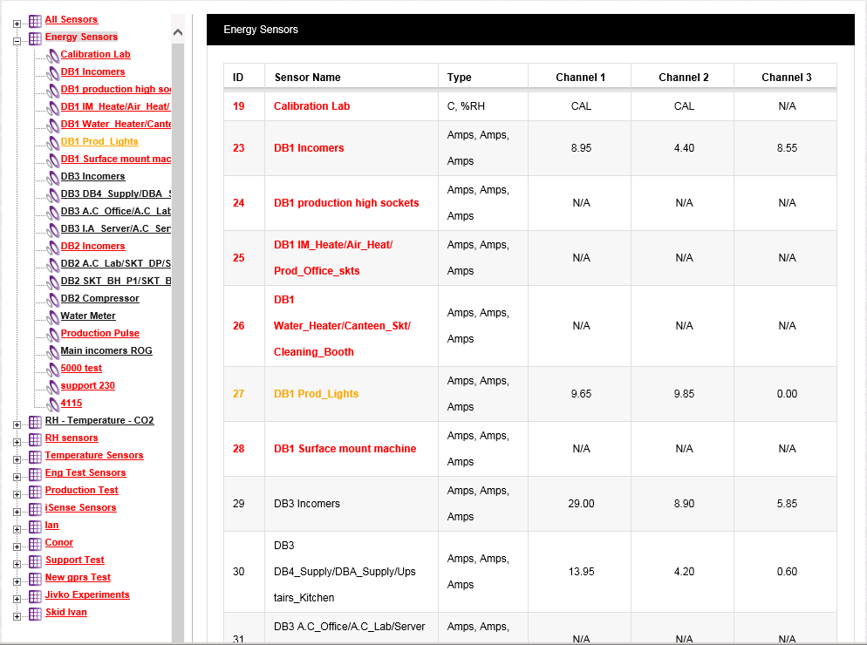Click the sensor icon beside DB2 Compressor
Image resolution: width=867 pixels, height=645 pixels.
click(x=52, y=299)
